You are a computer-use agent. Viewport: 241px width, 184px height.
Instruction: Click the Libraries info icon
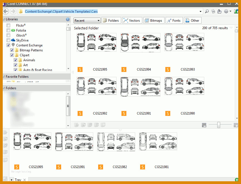click(x=68, y=19)
